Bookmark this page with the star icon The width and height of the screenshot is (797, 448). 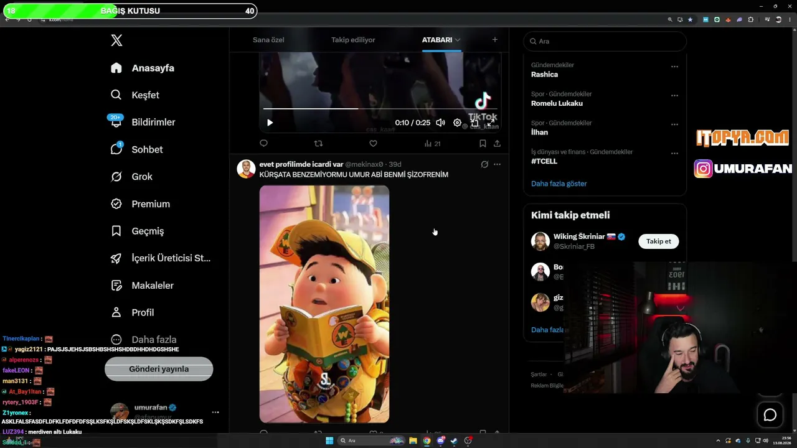690,19
